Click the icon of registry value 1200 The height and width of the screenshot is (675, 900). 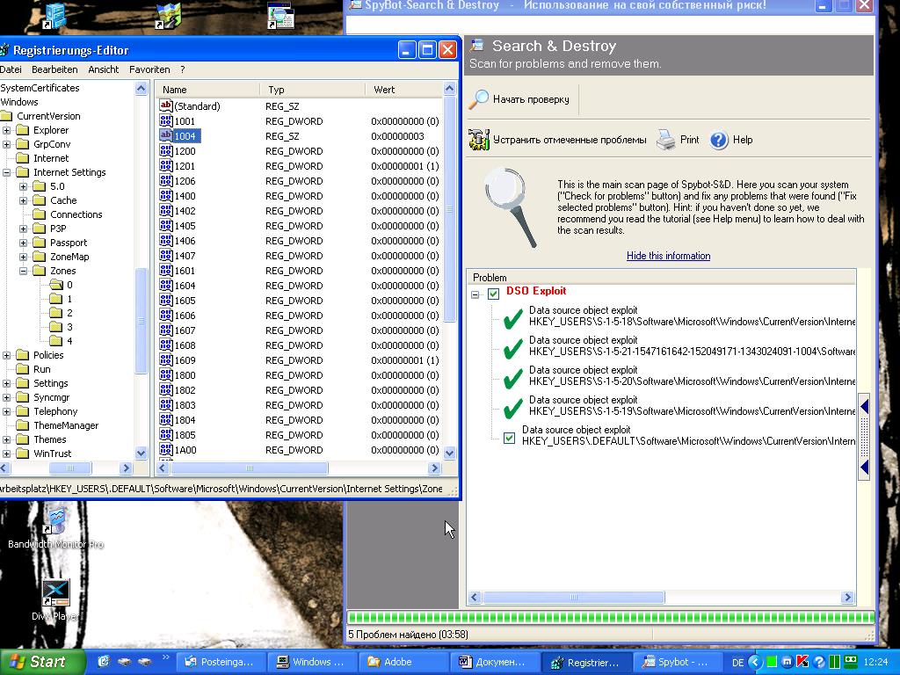coord(166,150)
